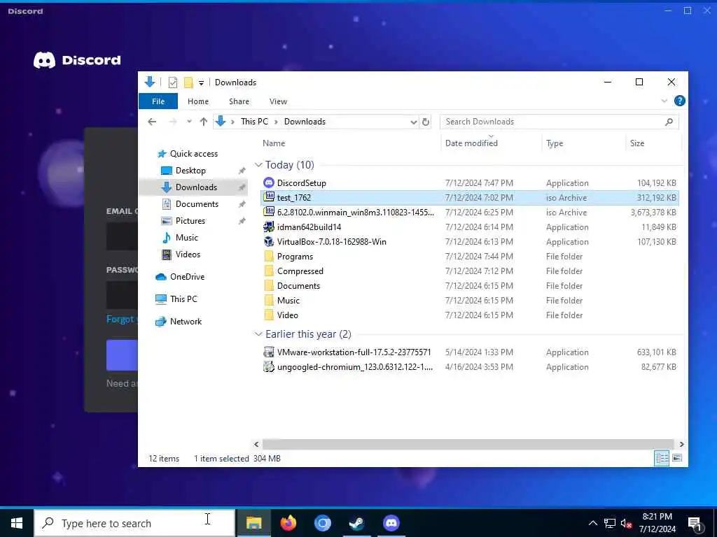Sort by the Size column header

pyautogui.click(x=637, y=143)
